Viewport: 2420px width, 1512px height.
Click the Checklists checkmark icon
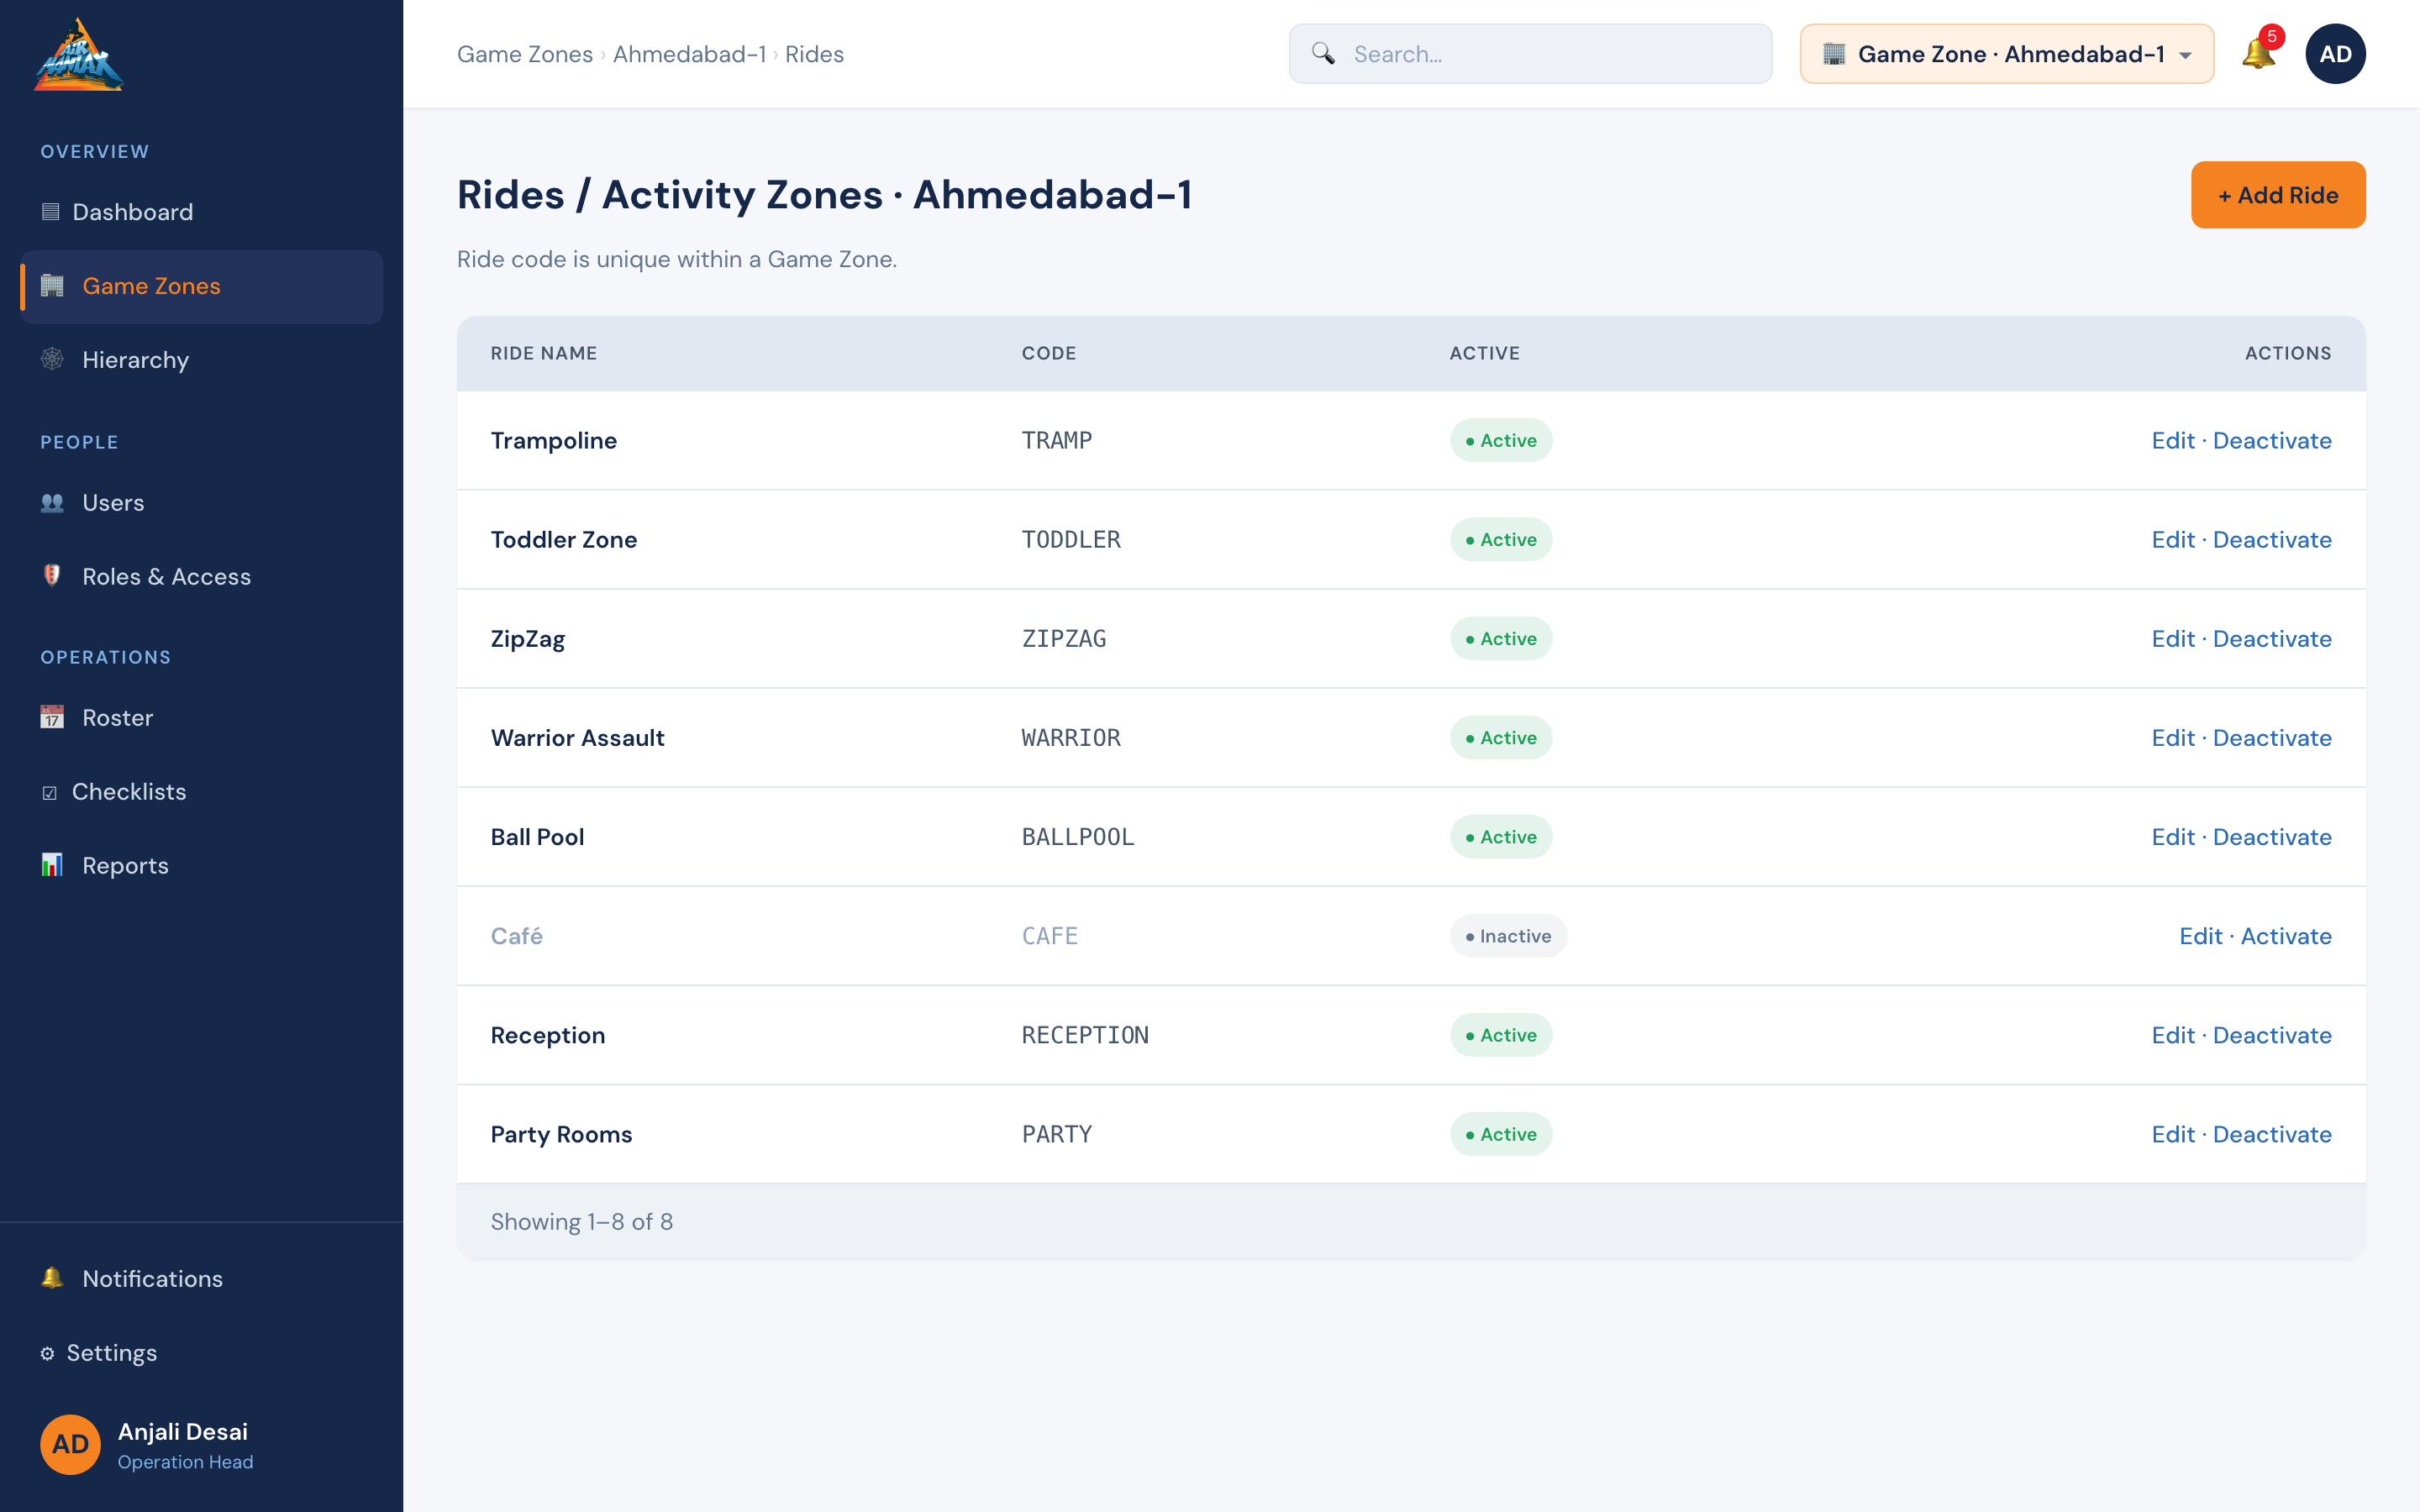tap(50, 792)
